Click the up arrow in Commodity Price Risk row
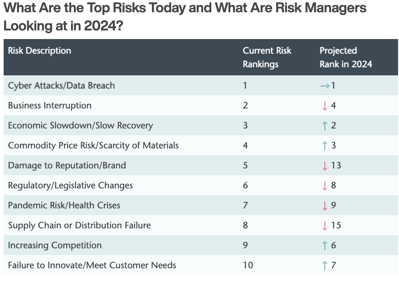 point(325,146)
